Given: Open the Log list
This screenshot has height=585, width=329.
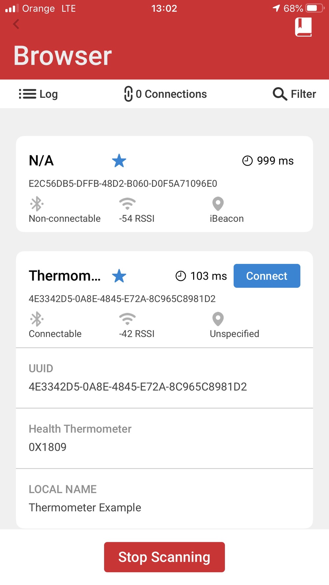Looking at the screenshot, I should (38, 94).
